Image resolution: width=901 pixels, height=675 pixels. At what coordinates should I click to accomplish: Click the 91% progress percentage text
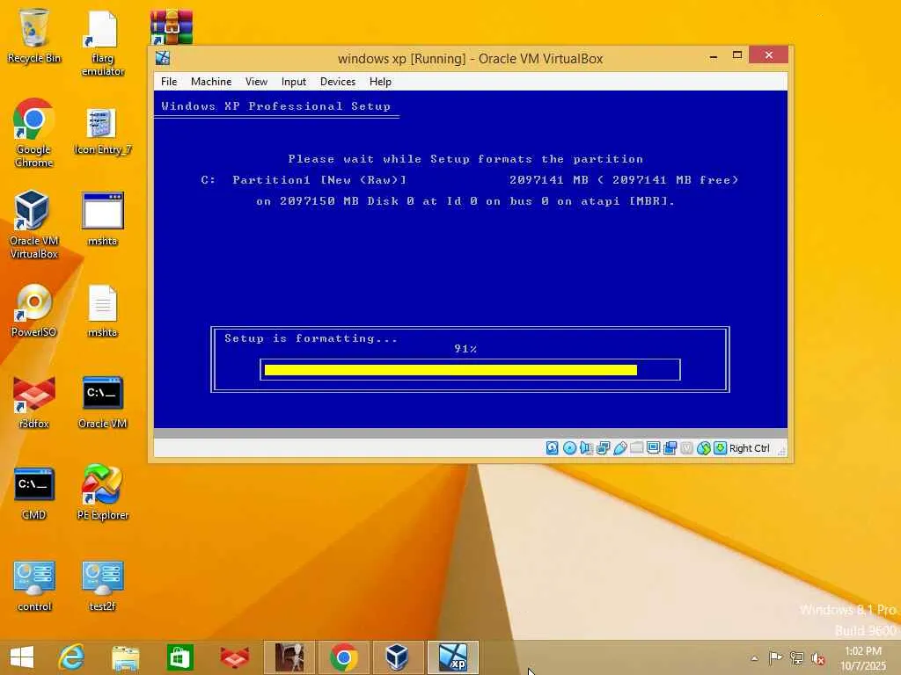(x=465, y=348)
